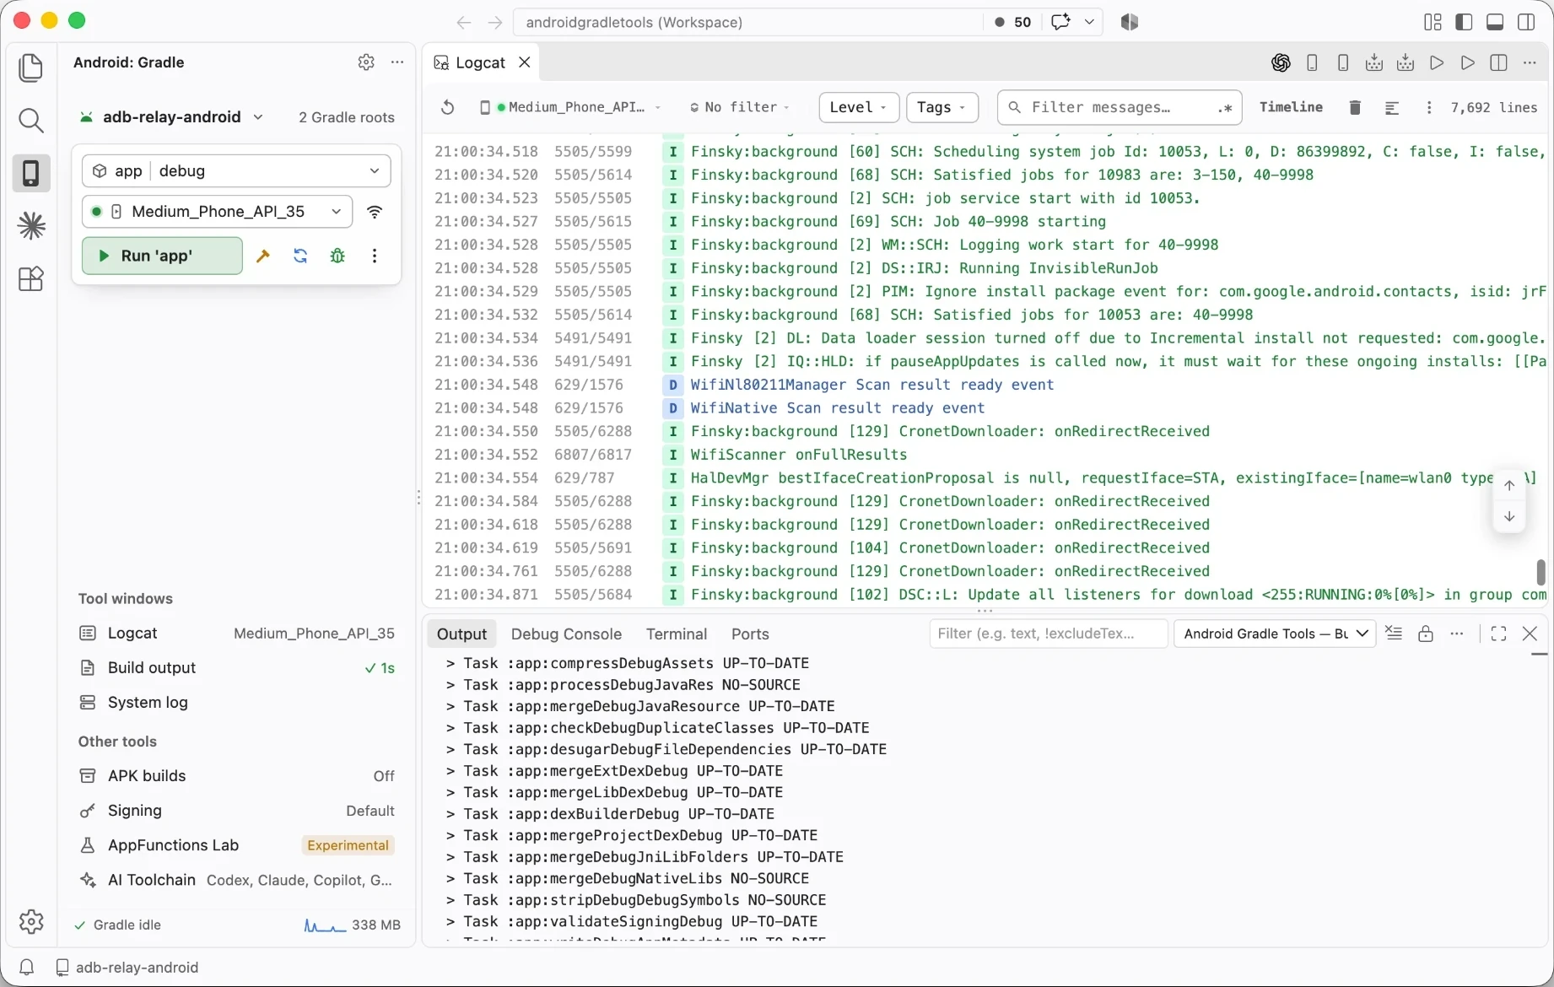The width and height of the screenshot is (1554, 987).
Task: Click the Filter messages input field
Action: coord(1120,108)
